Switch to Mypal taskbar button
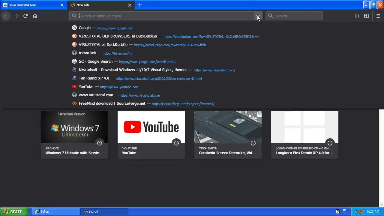384x216 pixels. point(104,211)
